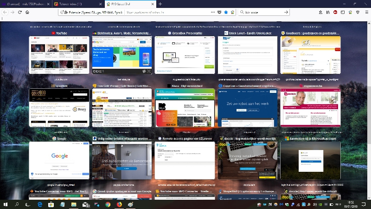Open new tab with plus button
Image resolution: width=371 pixels, height=209 pixels.
tap(160, 4)
